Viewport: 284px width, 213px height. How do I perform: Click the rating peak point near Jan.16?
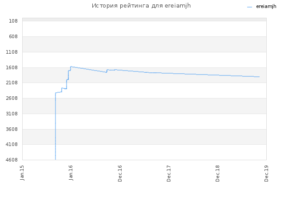click(x=71, y=67)
